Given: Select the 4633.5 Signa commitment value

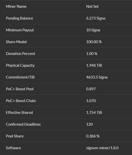Looking at the screenshot, I should (97, 77).
